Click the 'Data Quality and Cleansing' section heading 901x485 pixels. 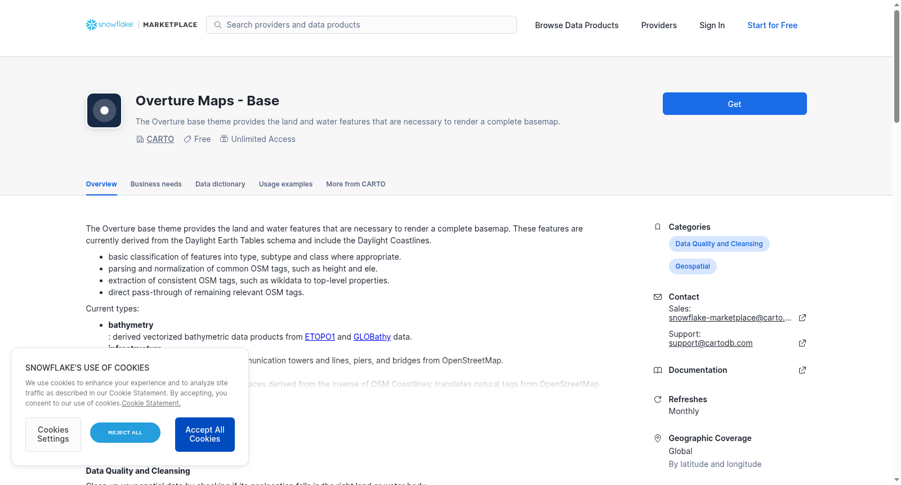point(138,471)
